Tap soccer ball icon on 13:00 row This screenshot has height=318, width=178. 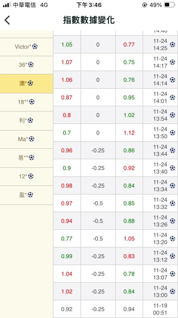[172, 292]
